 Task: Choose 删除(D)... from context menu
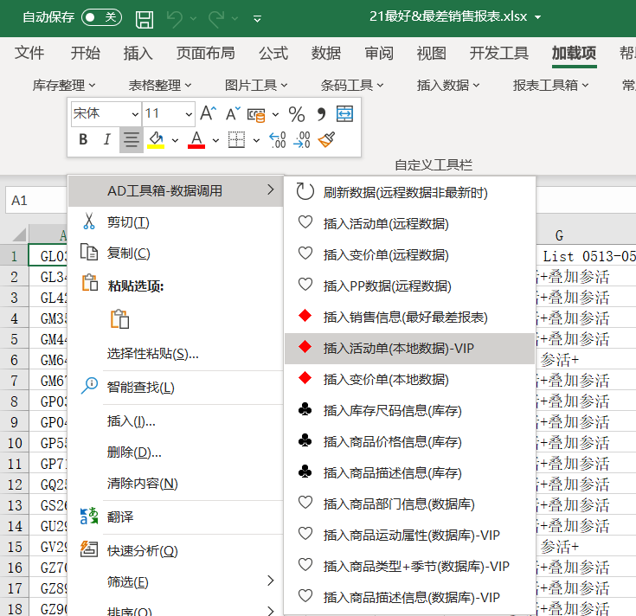tap(176, 452)
